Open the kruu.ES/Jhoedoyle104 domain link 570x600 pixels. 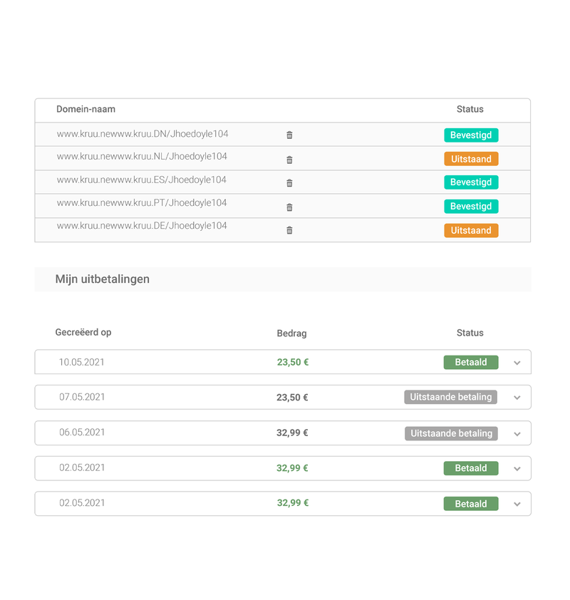pos(142,180)
